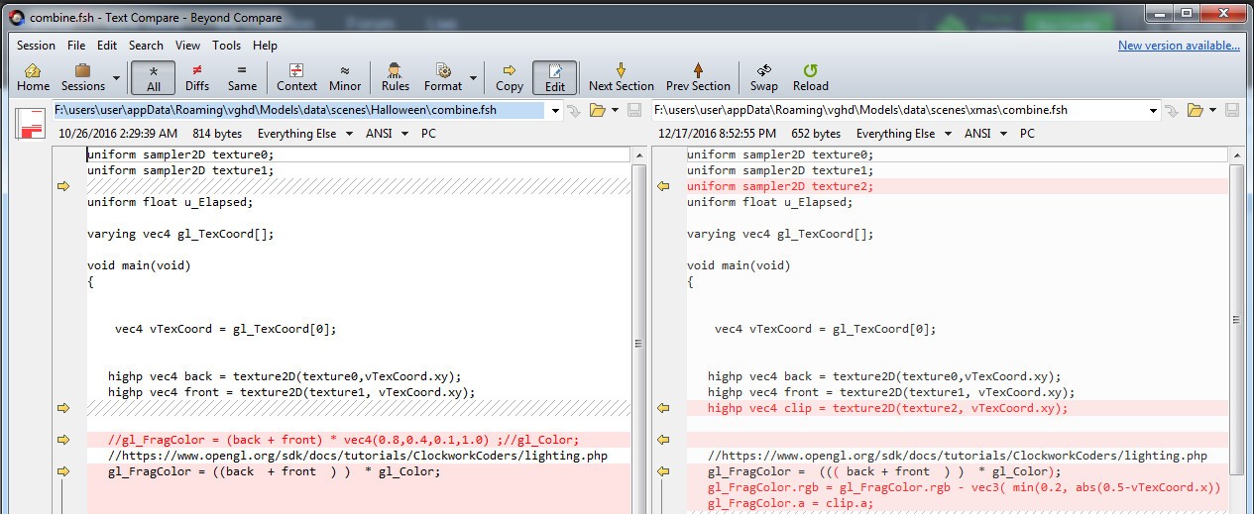Click the New version available link

tap(1178, 46)
